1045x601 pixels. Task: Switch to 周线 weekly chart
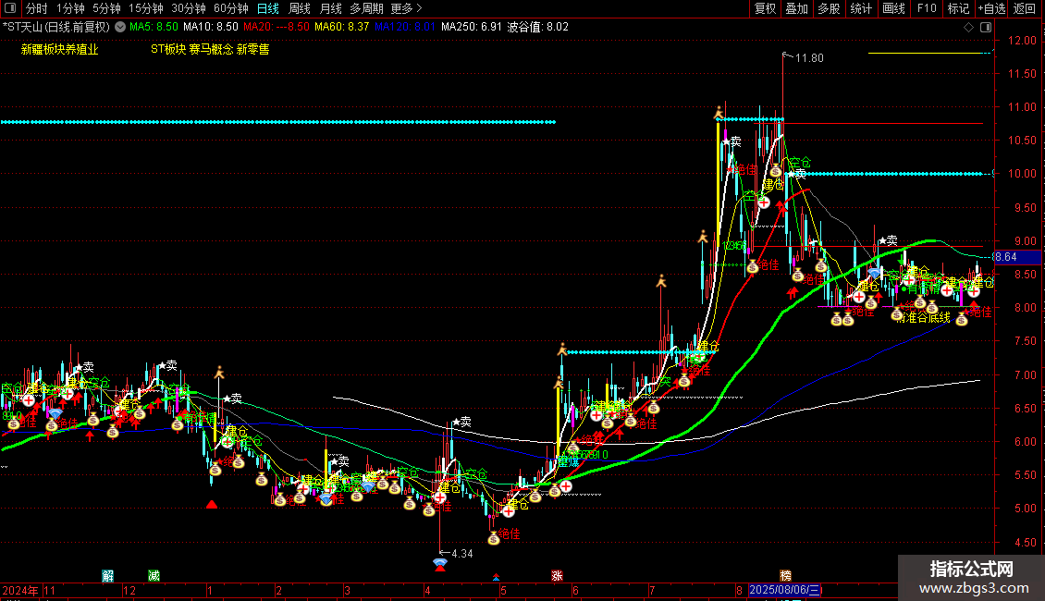click(x=300, y=8)
